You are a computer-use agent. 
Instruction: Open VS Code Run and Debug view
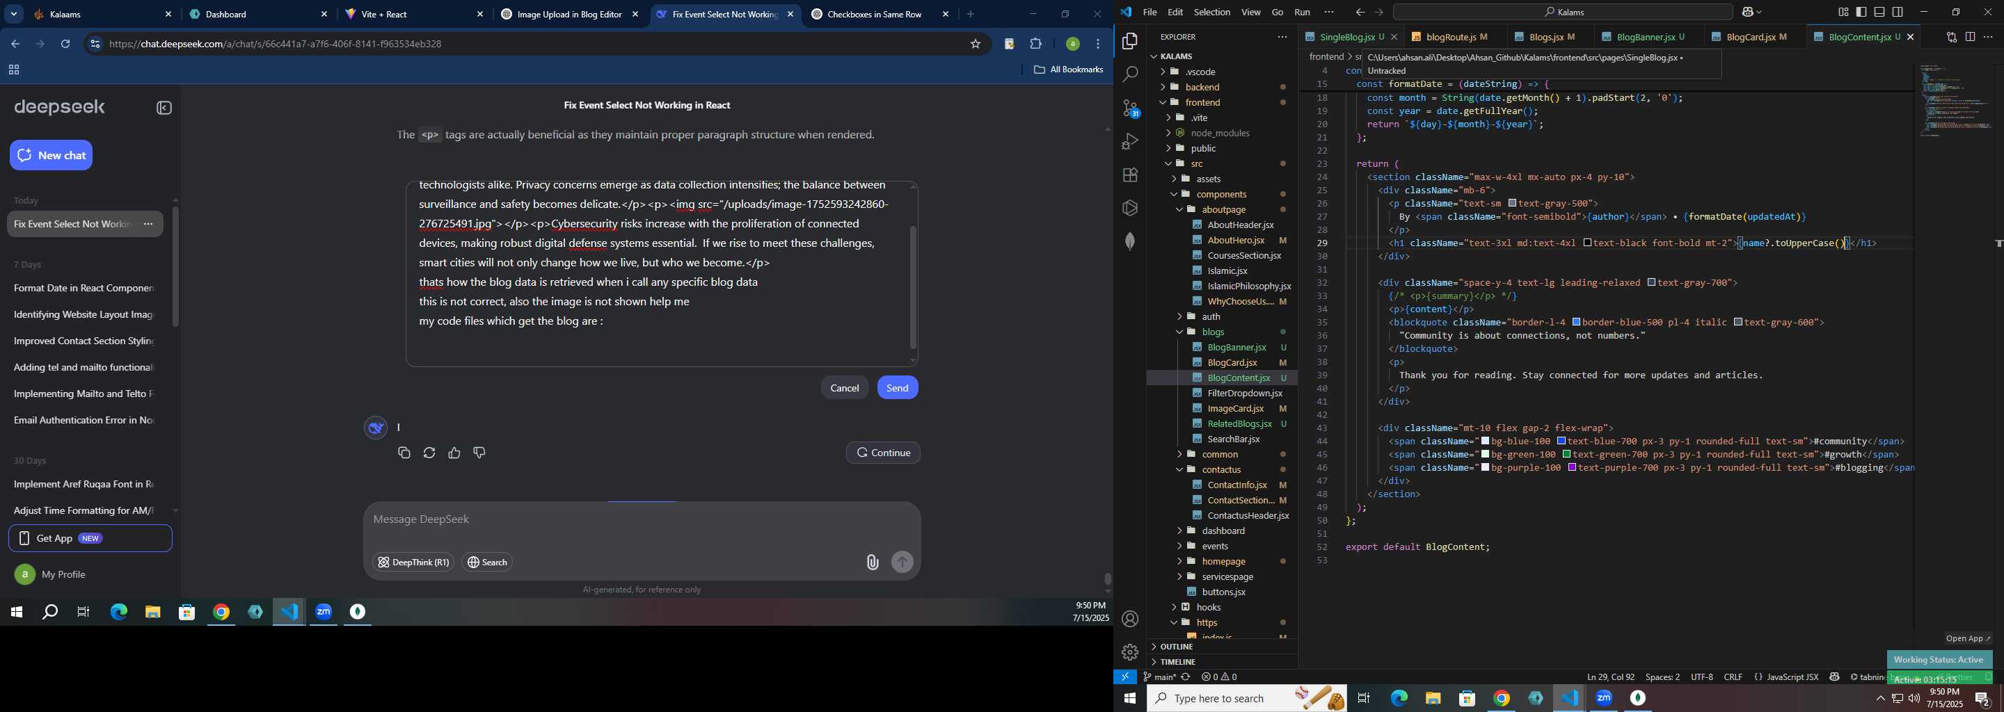point(1130,141)
